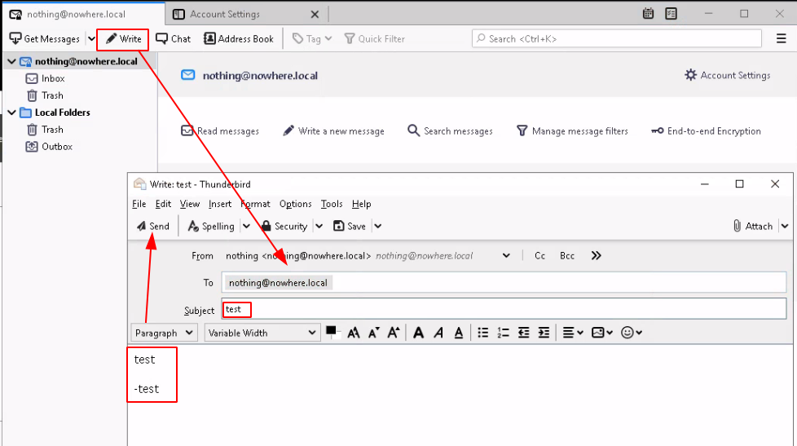Open the Address Book

(239, 38)
